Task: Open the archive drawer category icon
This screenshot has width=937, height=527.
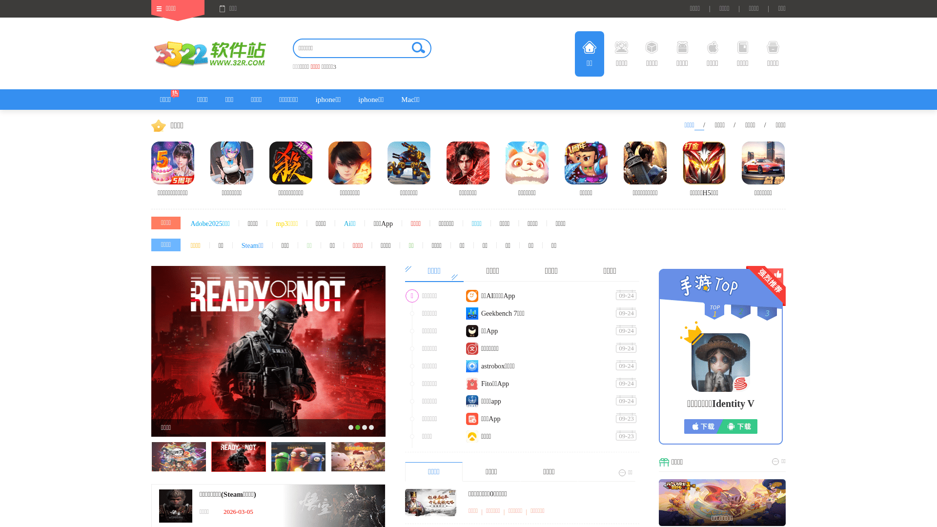Action: [x=773, y=47]
